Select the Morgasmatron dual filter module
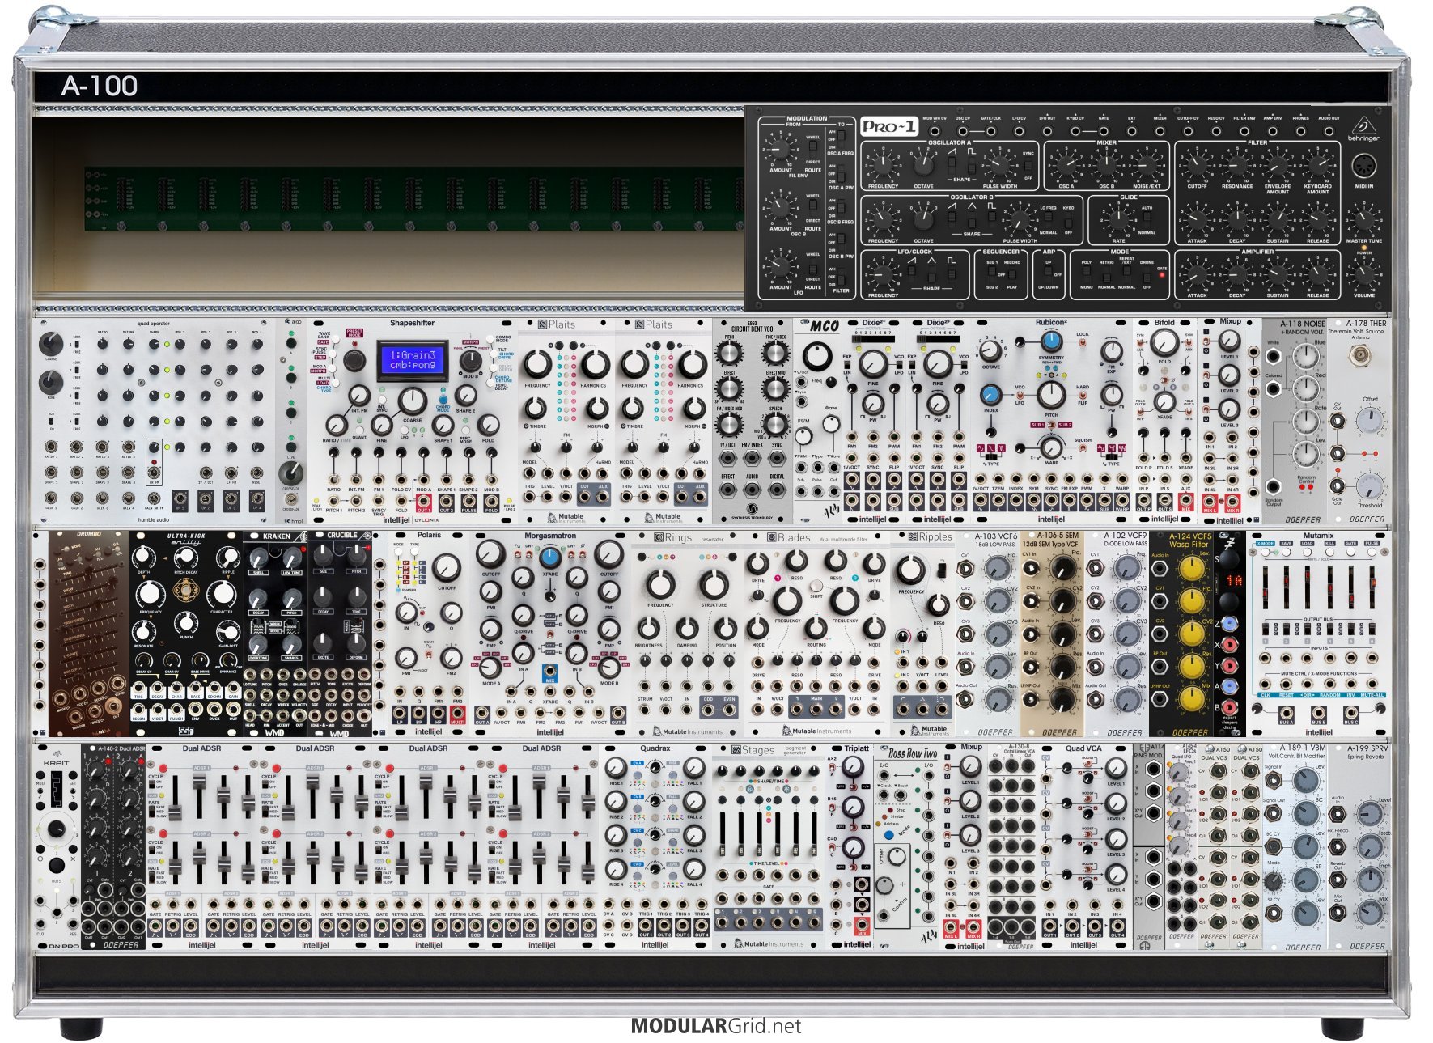This screenshot has height=1043, width=1433. pos(550,634)
